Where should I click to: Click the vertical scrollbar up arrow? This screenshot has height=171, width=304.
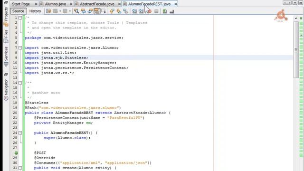coord(296,18)
